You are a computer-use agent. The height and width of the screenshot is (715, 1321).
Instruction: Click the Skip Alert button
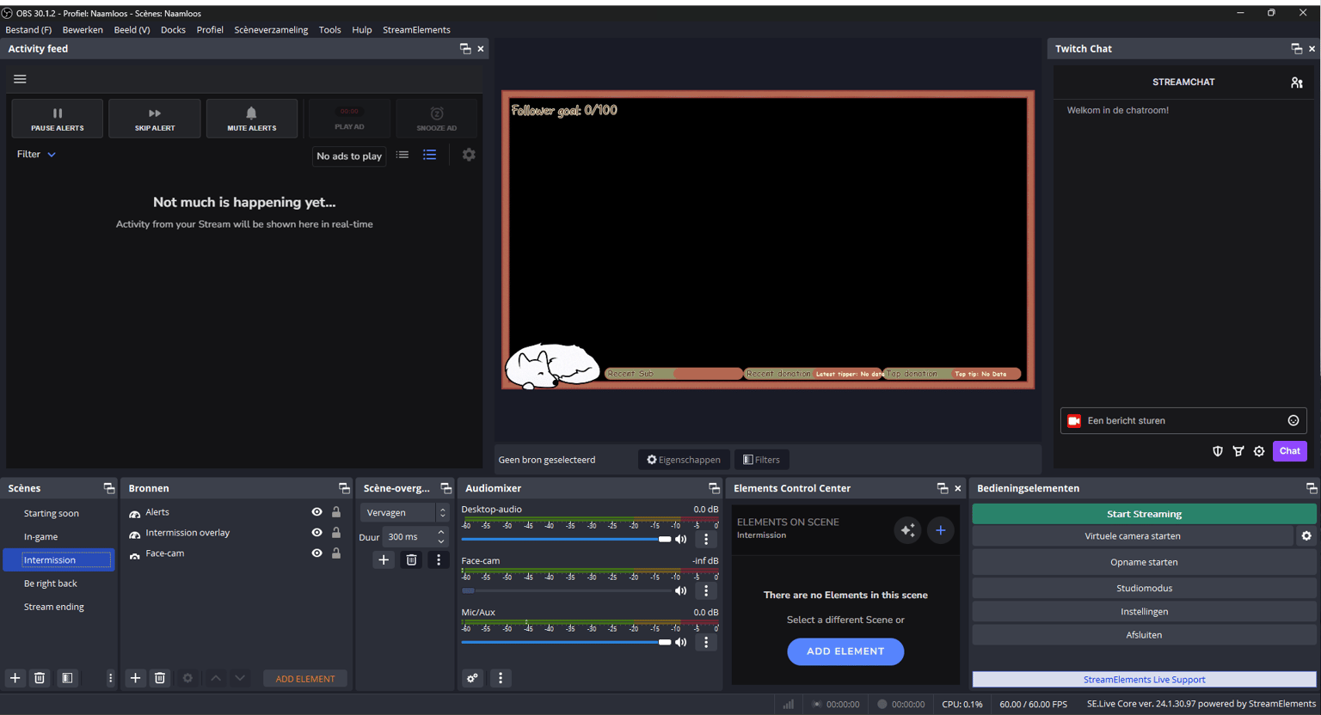pos(155,119)
